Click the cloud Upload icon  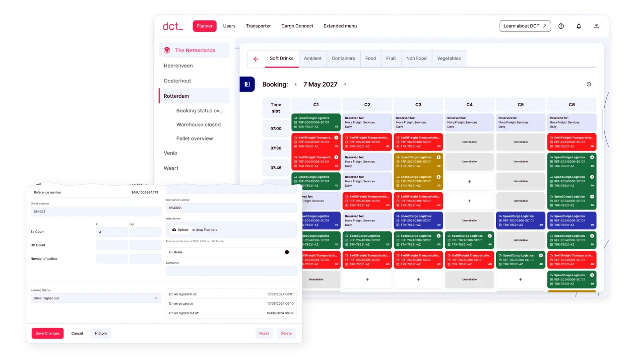click(174, 230)
